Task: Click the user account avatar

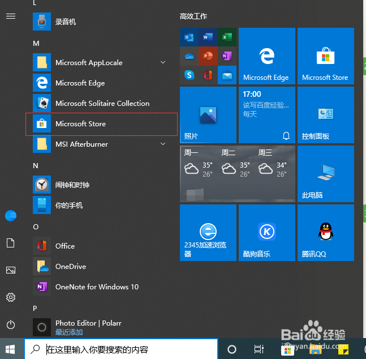Action: coord(11,216)
